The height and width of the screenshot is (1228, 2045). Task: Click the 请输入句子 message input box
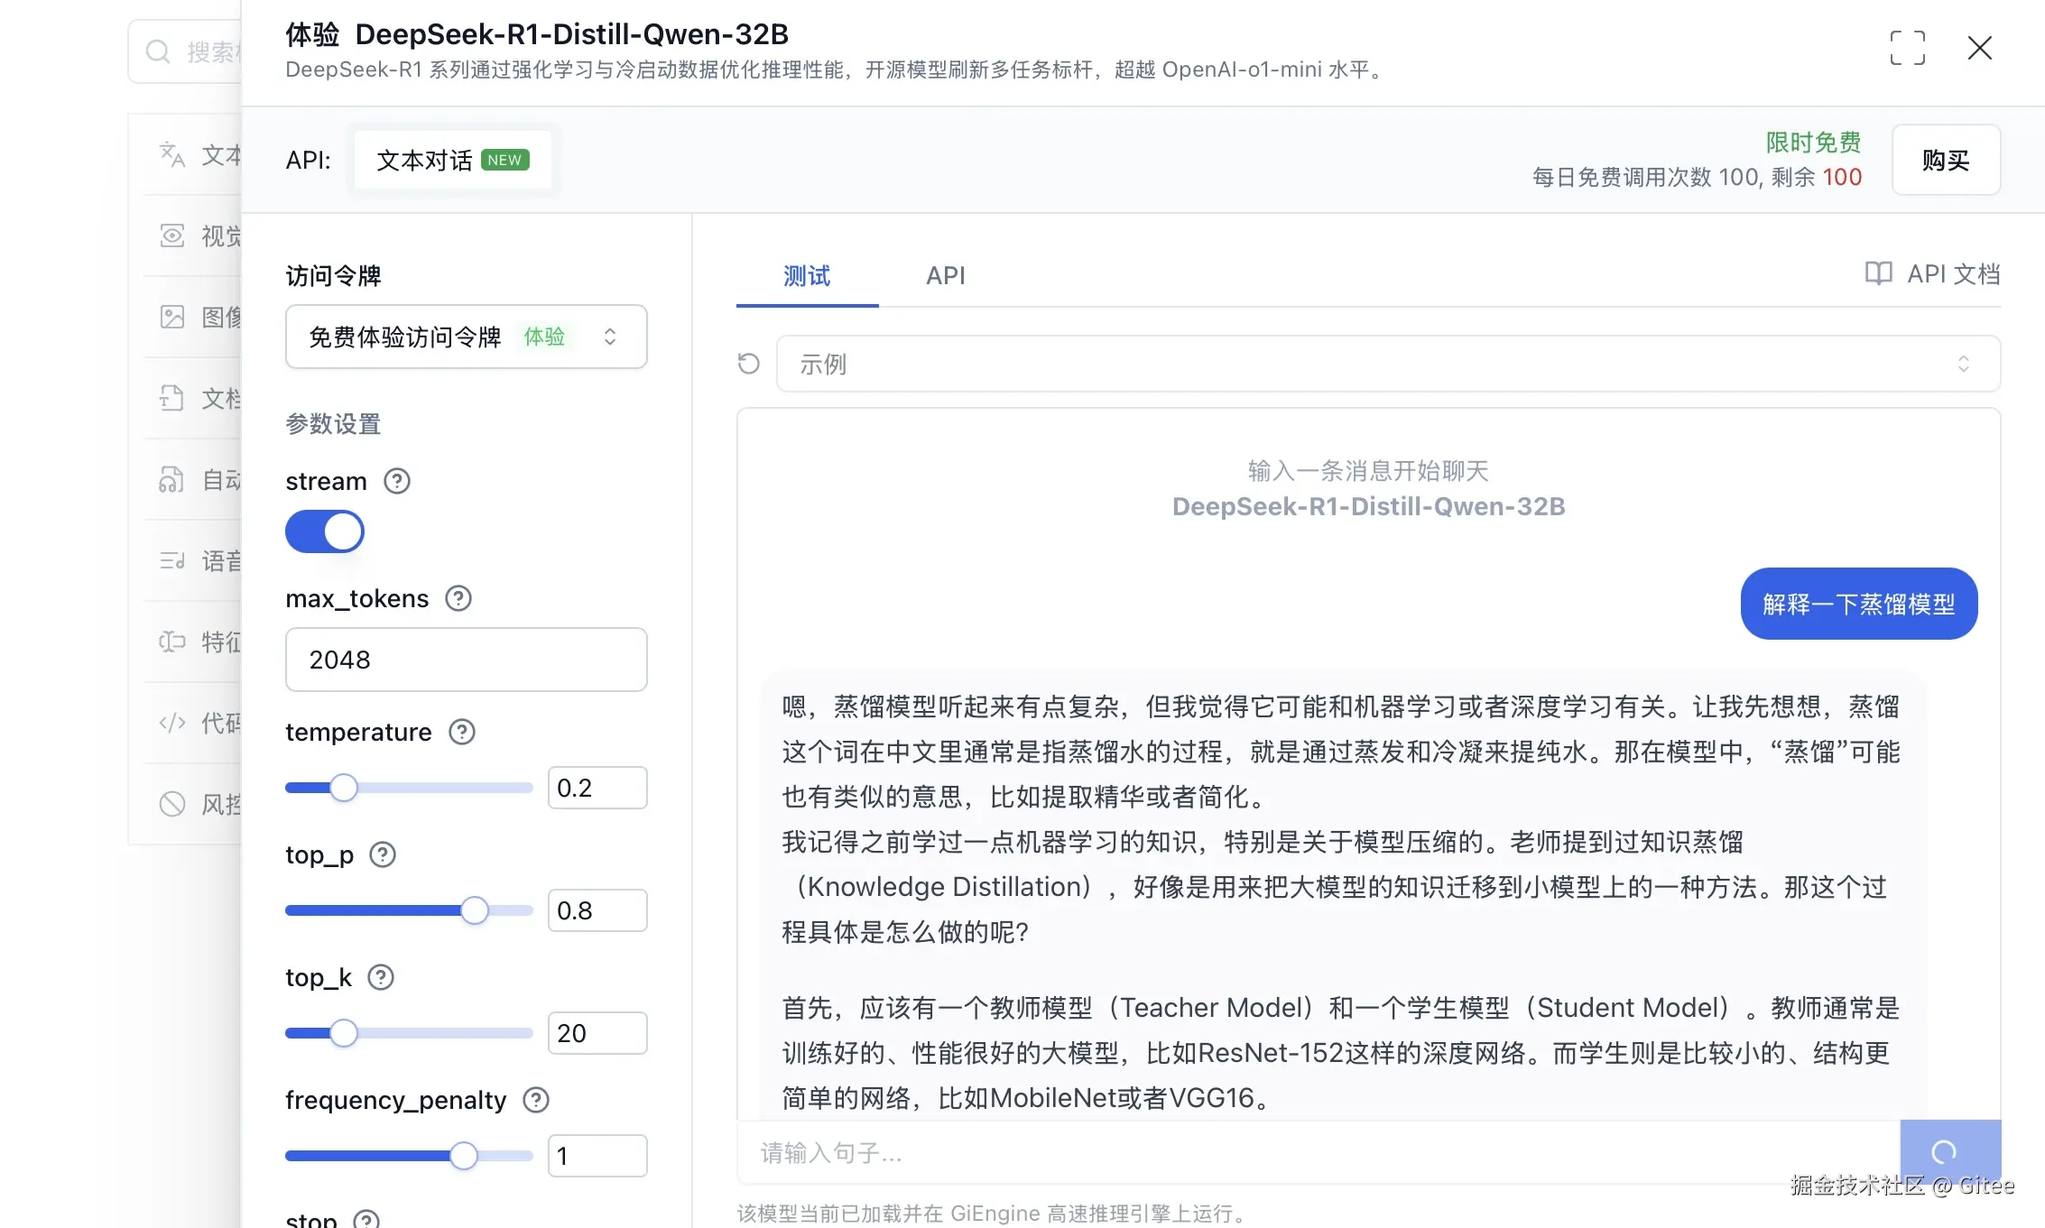pos(1318,1152)
